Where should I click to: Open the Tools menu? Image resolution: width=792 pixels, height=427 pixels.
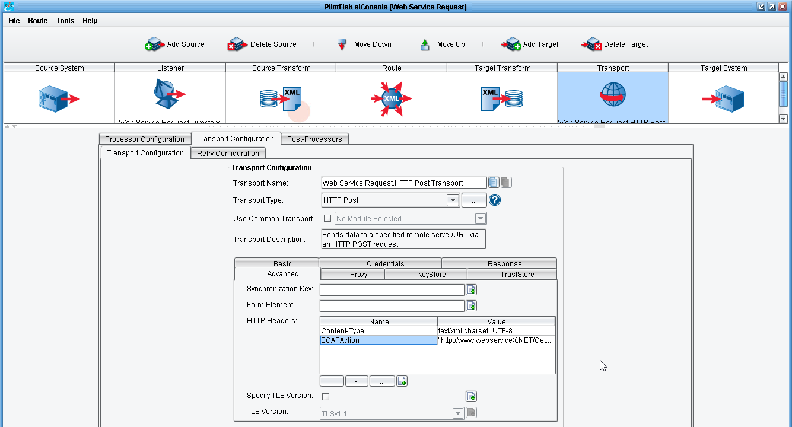65,21
